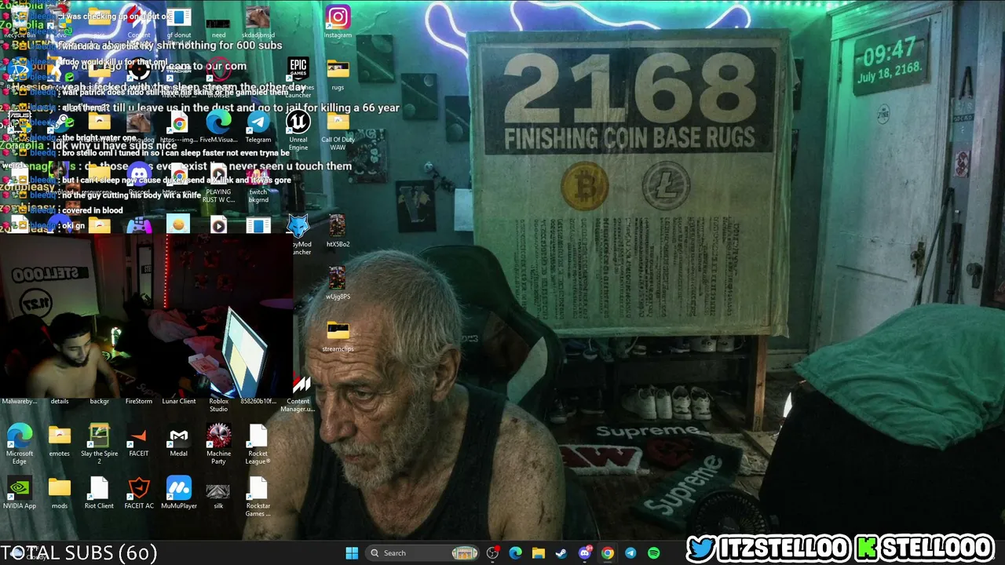Open File Explorer from the taskbar
Viewport: 1005px width, 565px height.
[539, 553]
